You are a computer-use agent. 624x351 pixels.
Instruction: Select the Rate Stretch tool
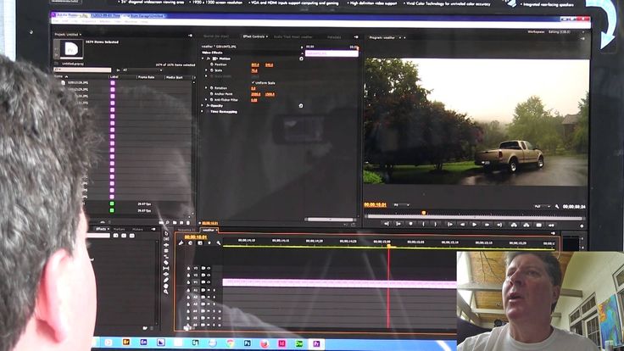click(166, 257)
